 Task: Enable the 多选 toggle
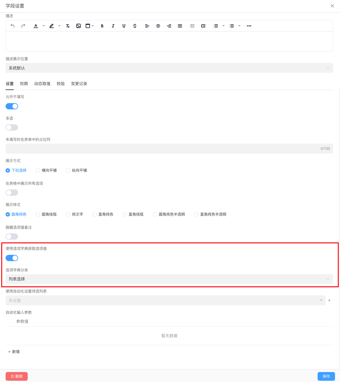click(x=12, y=127)
